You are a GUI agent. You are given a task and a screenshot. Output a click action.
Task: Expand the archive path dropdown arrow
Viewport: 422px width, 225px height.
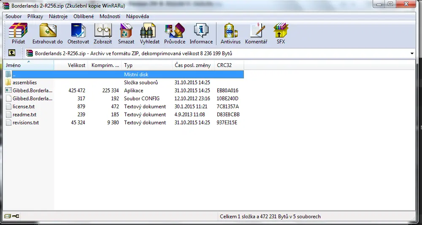[411, 54]
